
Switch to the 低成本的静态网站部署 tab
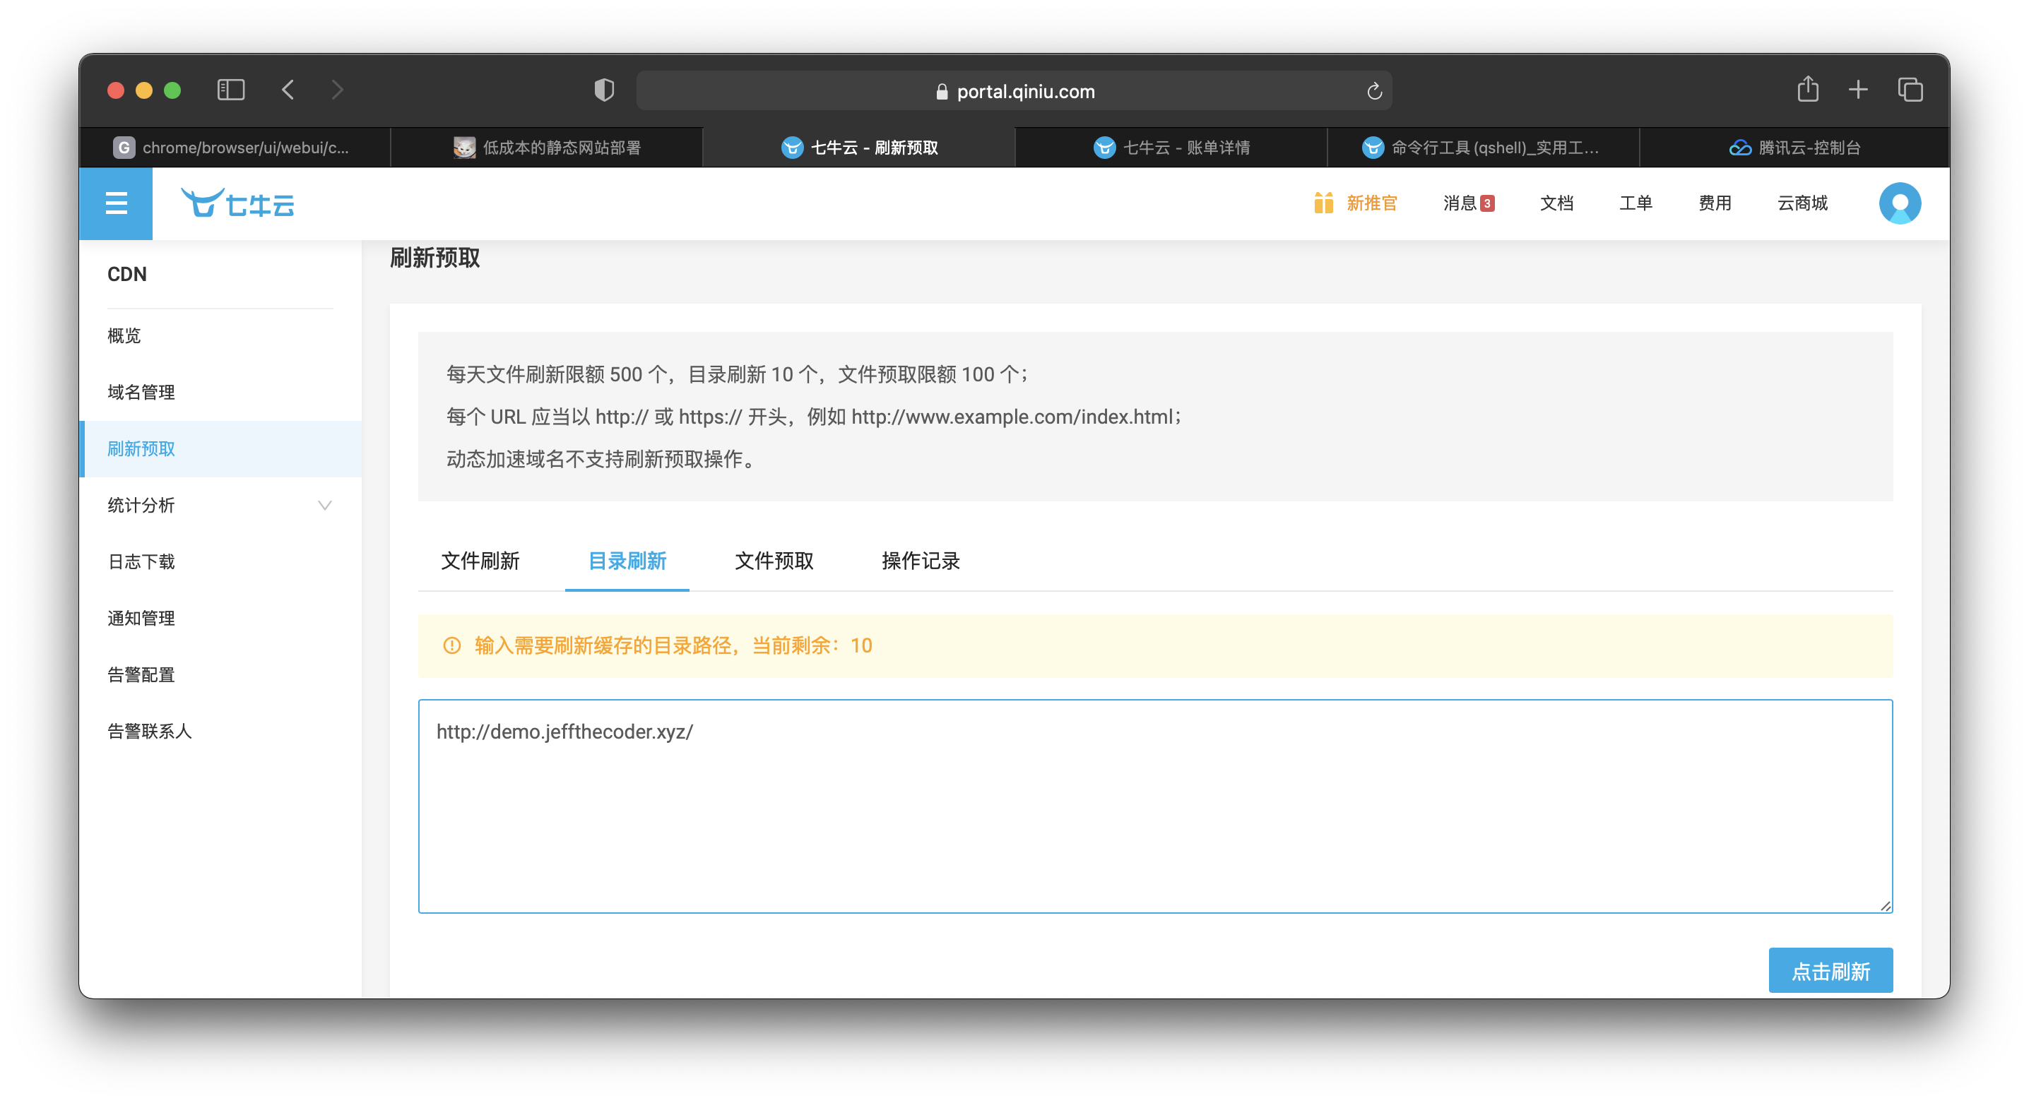click(548, 147)
